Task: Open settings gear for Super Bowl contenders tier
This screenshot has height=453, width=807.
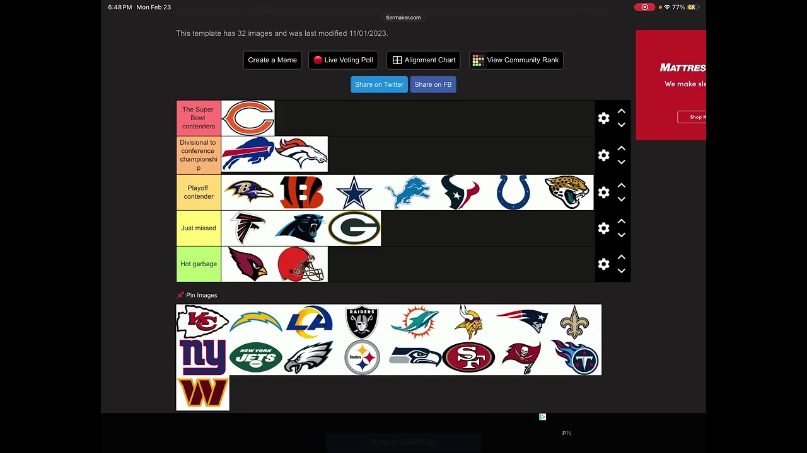Action: [604, 118]
